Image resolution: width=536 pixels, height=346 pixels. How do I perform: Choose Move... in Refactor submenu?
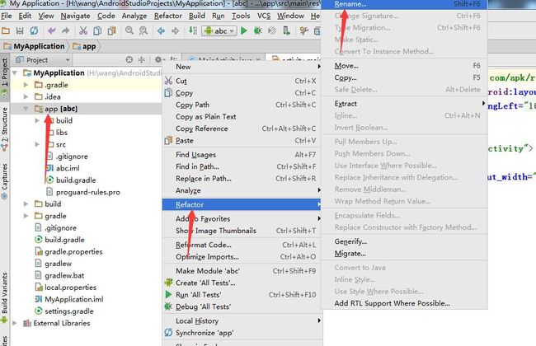pos(404,66)
